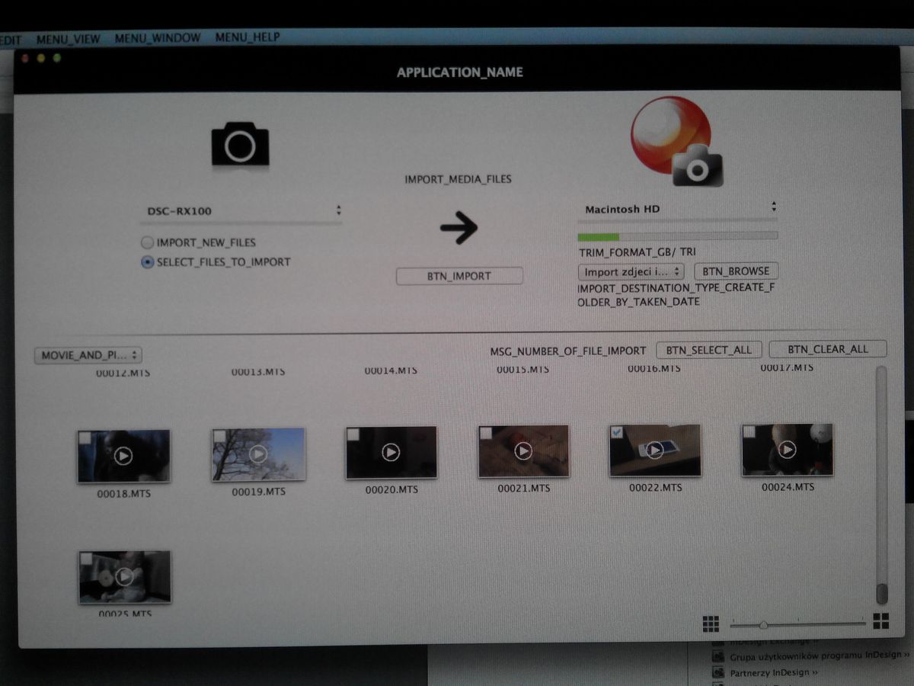Click play icon on 00020.MTS video
Screen dimensions: 914x686
click(391, 453)
